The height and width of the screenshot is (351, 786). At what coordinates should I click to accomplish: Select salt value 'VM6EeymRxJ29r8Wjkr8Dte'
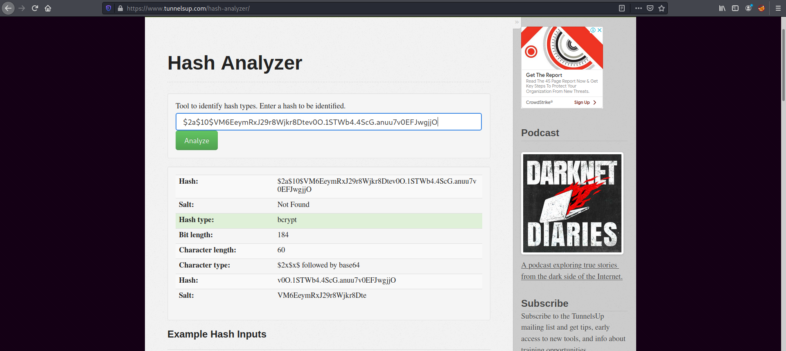322,295
